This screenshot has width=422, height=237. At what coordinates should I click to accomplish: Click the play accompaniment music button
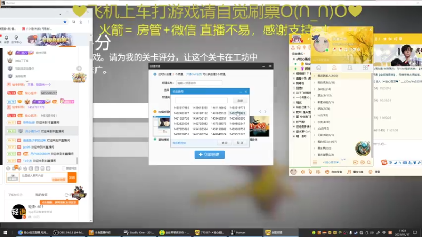coord(355,172)
